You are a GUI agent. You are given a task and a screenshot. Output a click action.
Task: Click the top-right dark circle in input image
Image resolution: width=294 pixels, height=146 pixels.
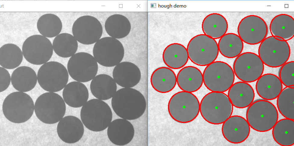pos(118,26)
